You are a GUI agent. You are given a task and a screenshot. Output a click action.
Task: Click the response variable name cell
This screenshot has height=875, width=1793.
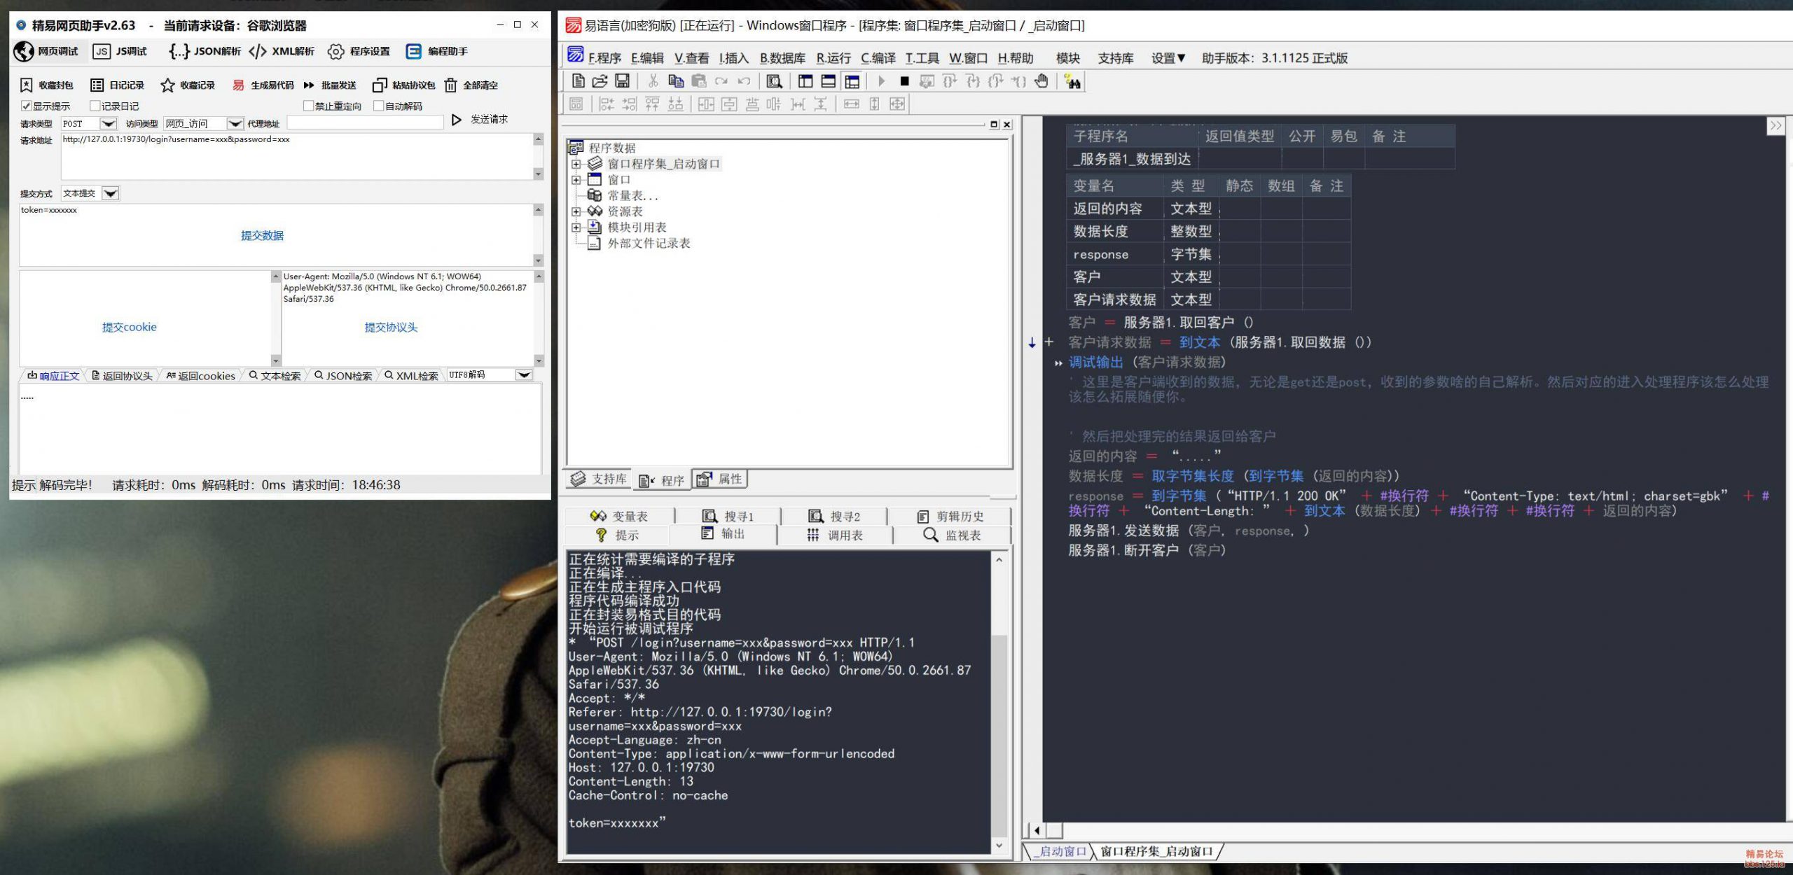coord(1115,254)
